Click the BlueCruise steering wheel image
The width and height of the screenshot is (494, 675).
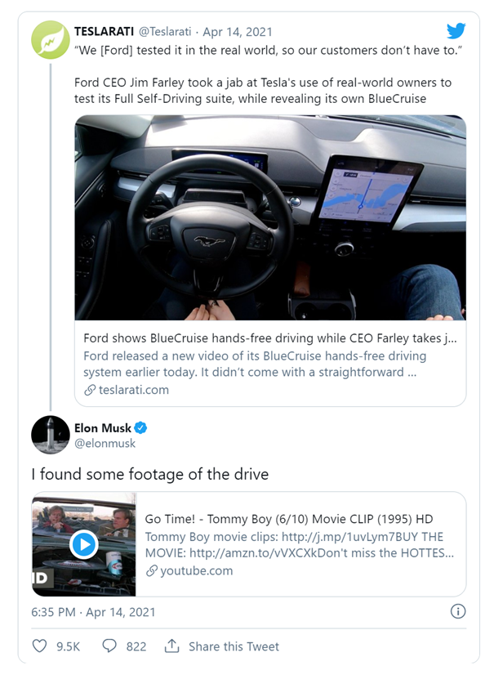(x=270, y=217)
